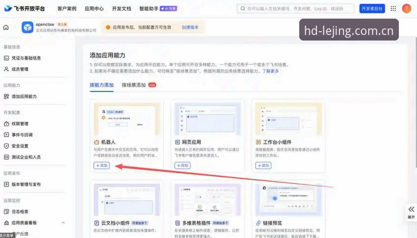The image size is (417, 238).
Task: Add the 机器人 capability
Action: click(101, 165)
